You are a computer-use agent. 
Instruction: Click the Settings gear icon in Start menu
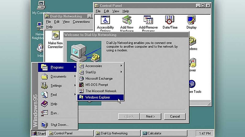coord(44,86)
